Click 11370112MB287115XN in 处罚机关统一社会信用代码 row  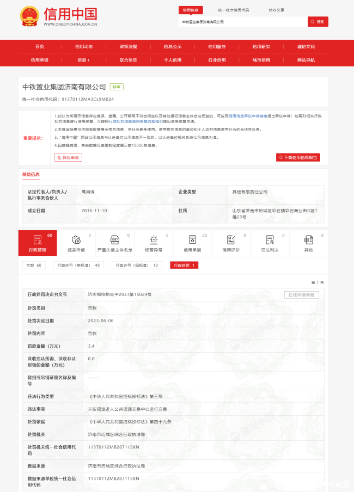[x=113, y=447]
